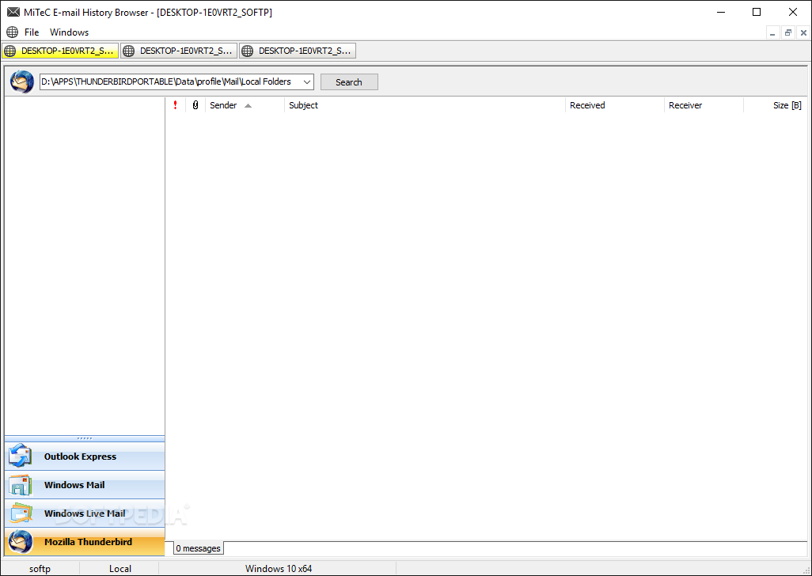812x576 pixels.
Task: Click the Mozilla Thunderbird sidebar icon
Action: coord(21,542)
